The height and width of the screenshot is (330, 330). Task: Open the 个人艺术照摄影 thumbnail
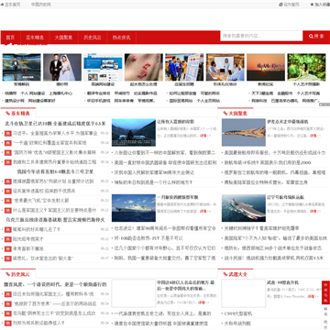[306, 67]
